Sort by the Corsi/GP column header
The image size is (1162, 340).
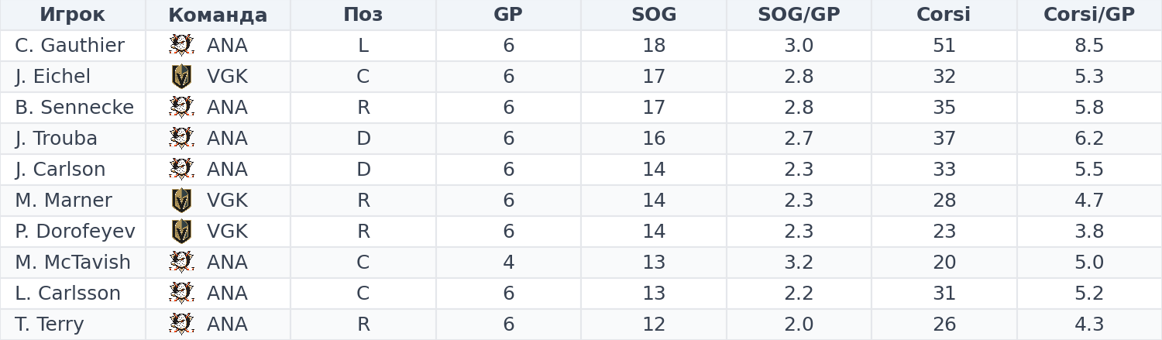1089,15
